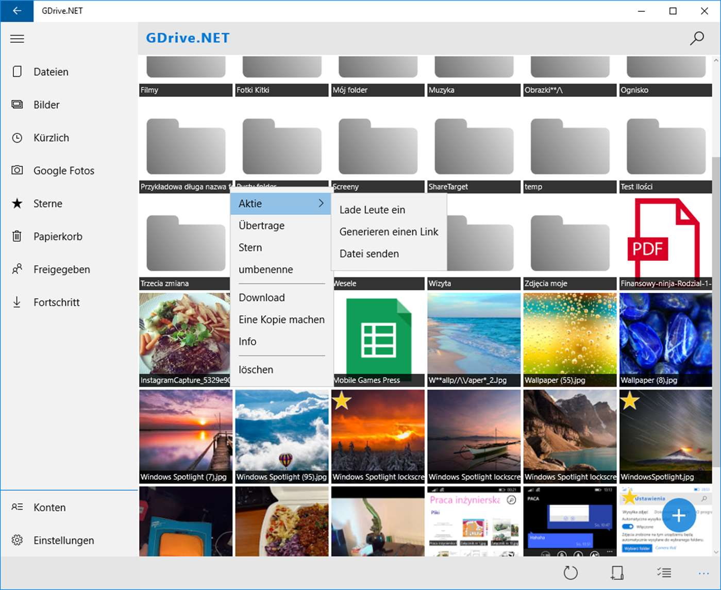Open the Wallpaper (8).jpg thumbnail
Screen dimensions: 721x590
tap(665, 340)
